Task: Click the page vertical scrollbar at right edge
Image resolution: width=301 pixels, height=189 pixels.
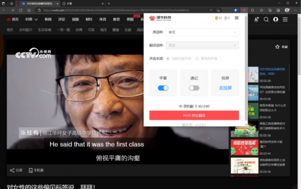Action: [299, 46]
